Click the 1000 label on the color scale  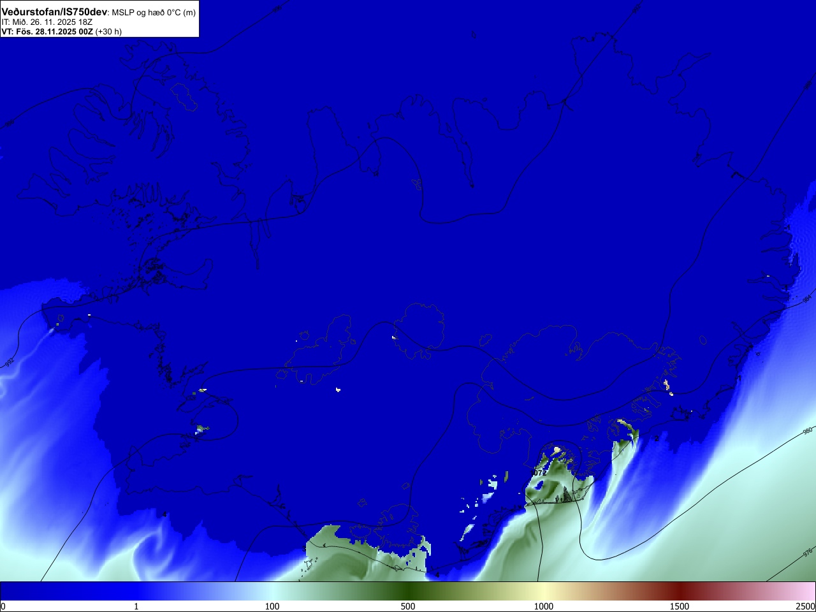click(x=544, y=606)
